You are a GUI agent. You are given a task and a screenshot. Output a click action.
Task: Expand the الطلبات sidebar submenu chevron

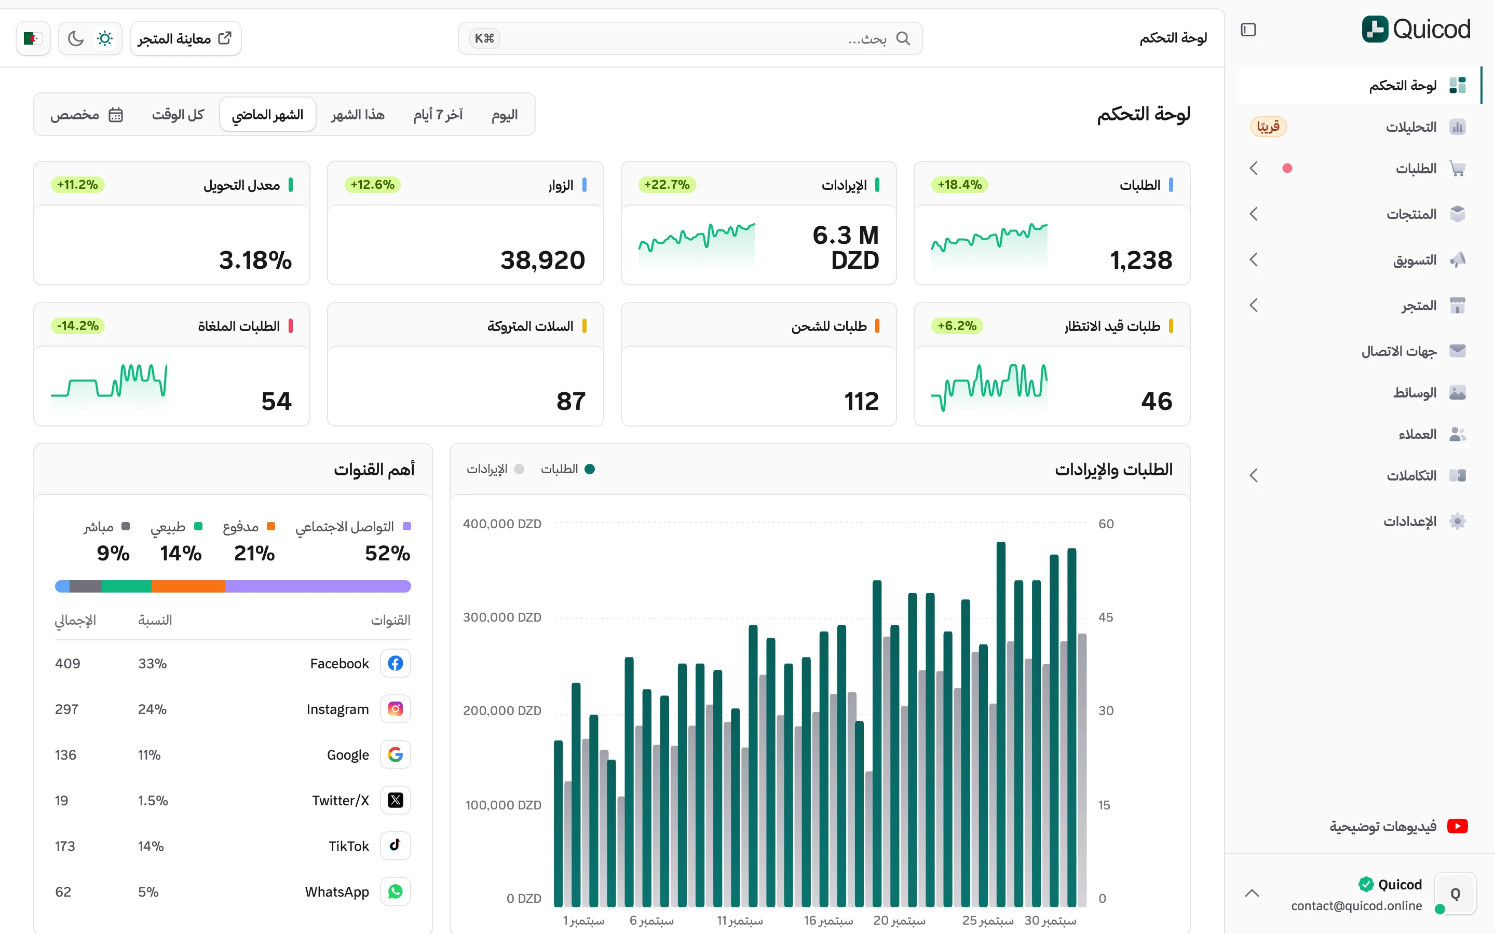click(x=1254, y=168)
